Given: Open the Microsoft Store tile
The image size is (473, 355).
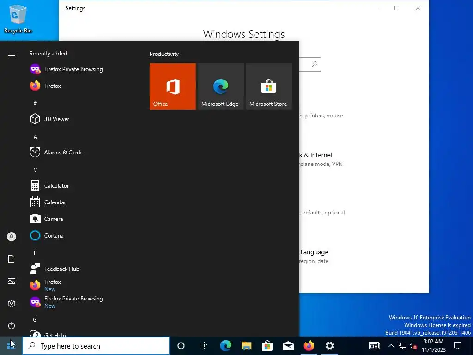Looking at the screenshot, I should pyautogui.click(x=269, y=86).
